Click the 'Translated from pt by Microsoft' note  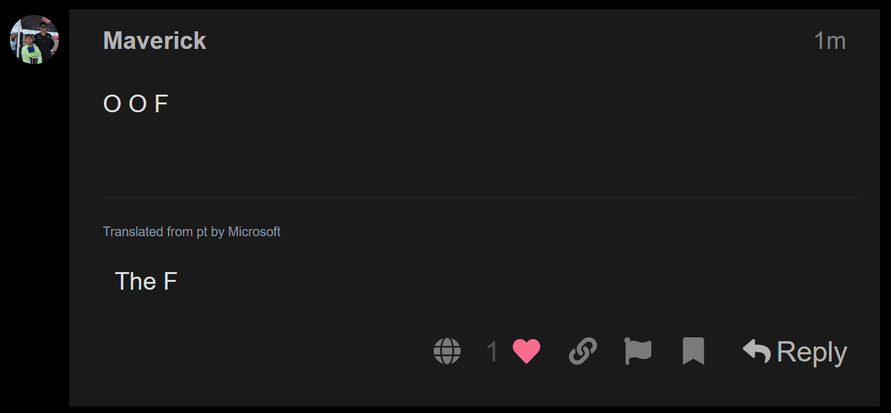pos(192,232)
